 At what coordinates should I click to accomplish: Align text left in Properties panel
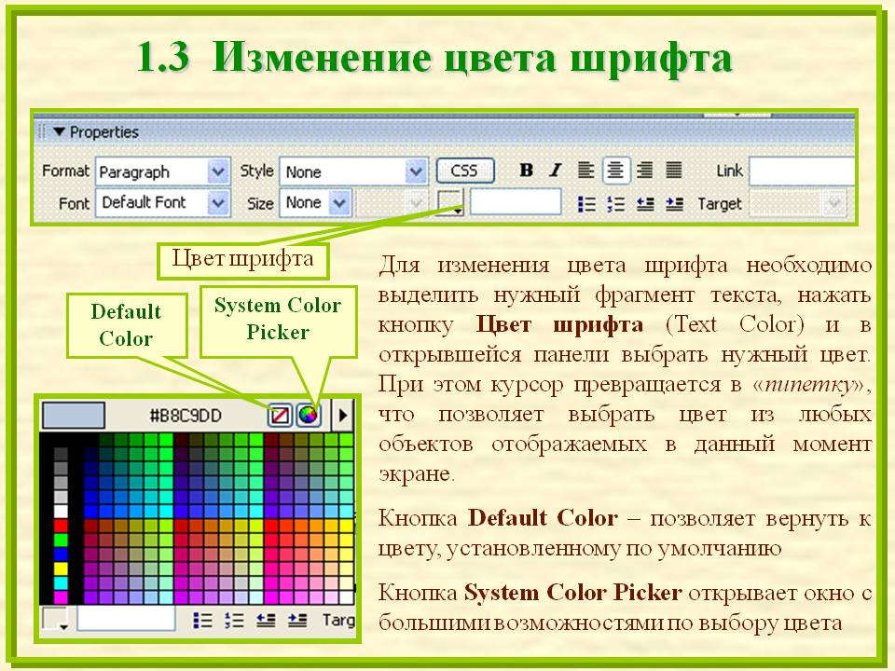coord(585,170)
